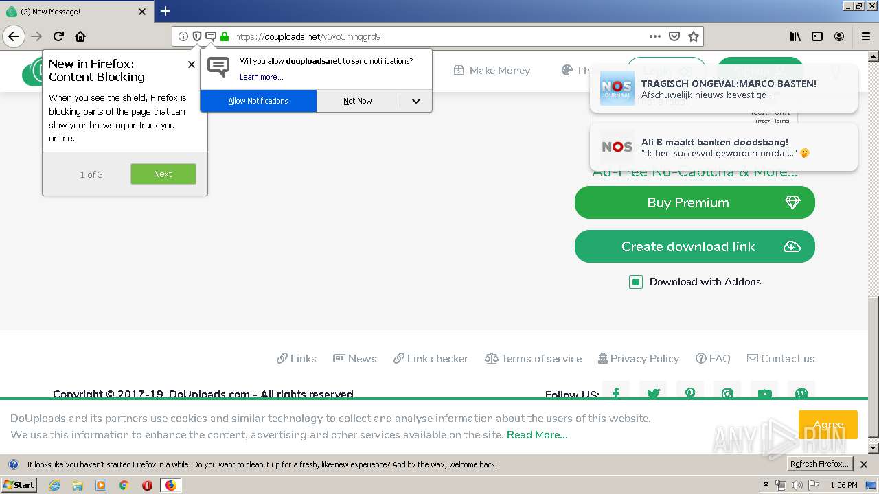The width and height of the screenshot is (879, 494).
Task: Click Allow Notifications button
Action: click(258, 101)
